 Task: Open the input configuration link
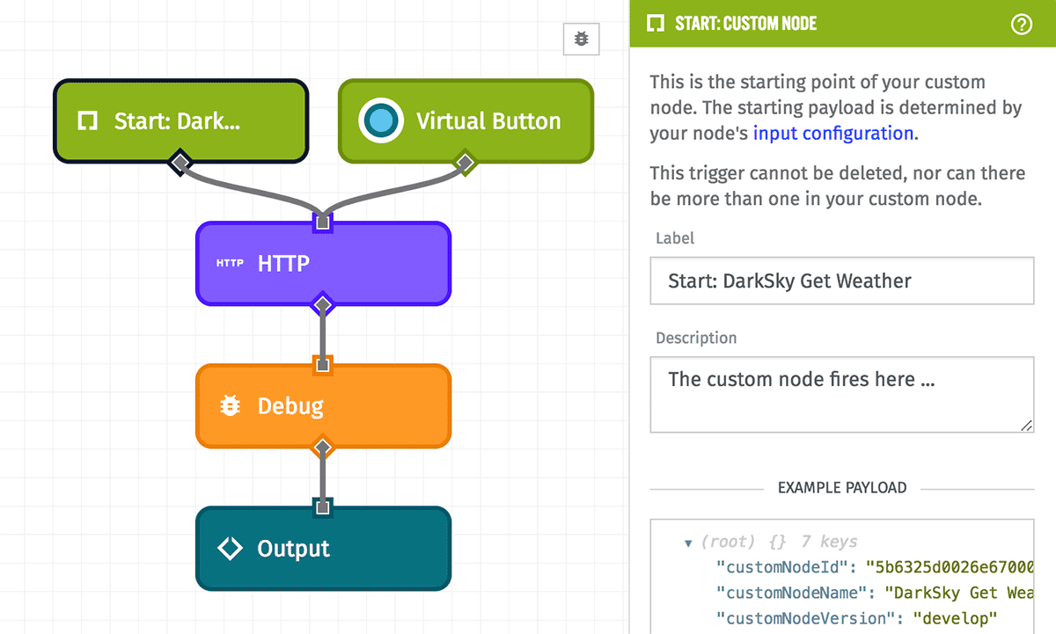(x=832, y=134)
